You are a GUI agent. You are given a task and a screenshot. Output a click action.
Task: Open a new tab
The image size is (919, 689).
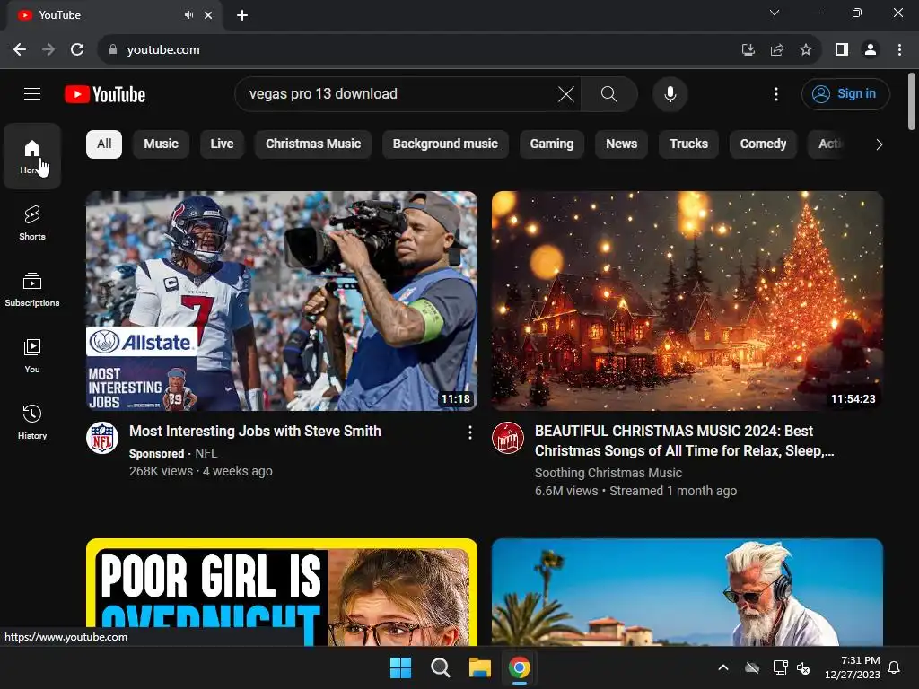click(x=242, y=15)
